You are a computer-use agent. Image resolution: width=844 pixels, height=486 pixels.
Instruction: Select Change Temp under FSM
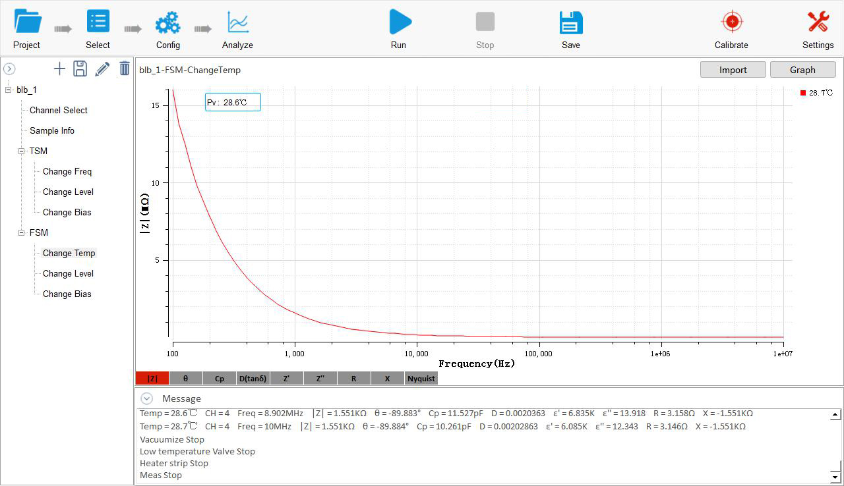69,253
